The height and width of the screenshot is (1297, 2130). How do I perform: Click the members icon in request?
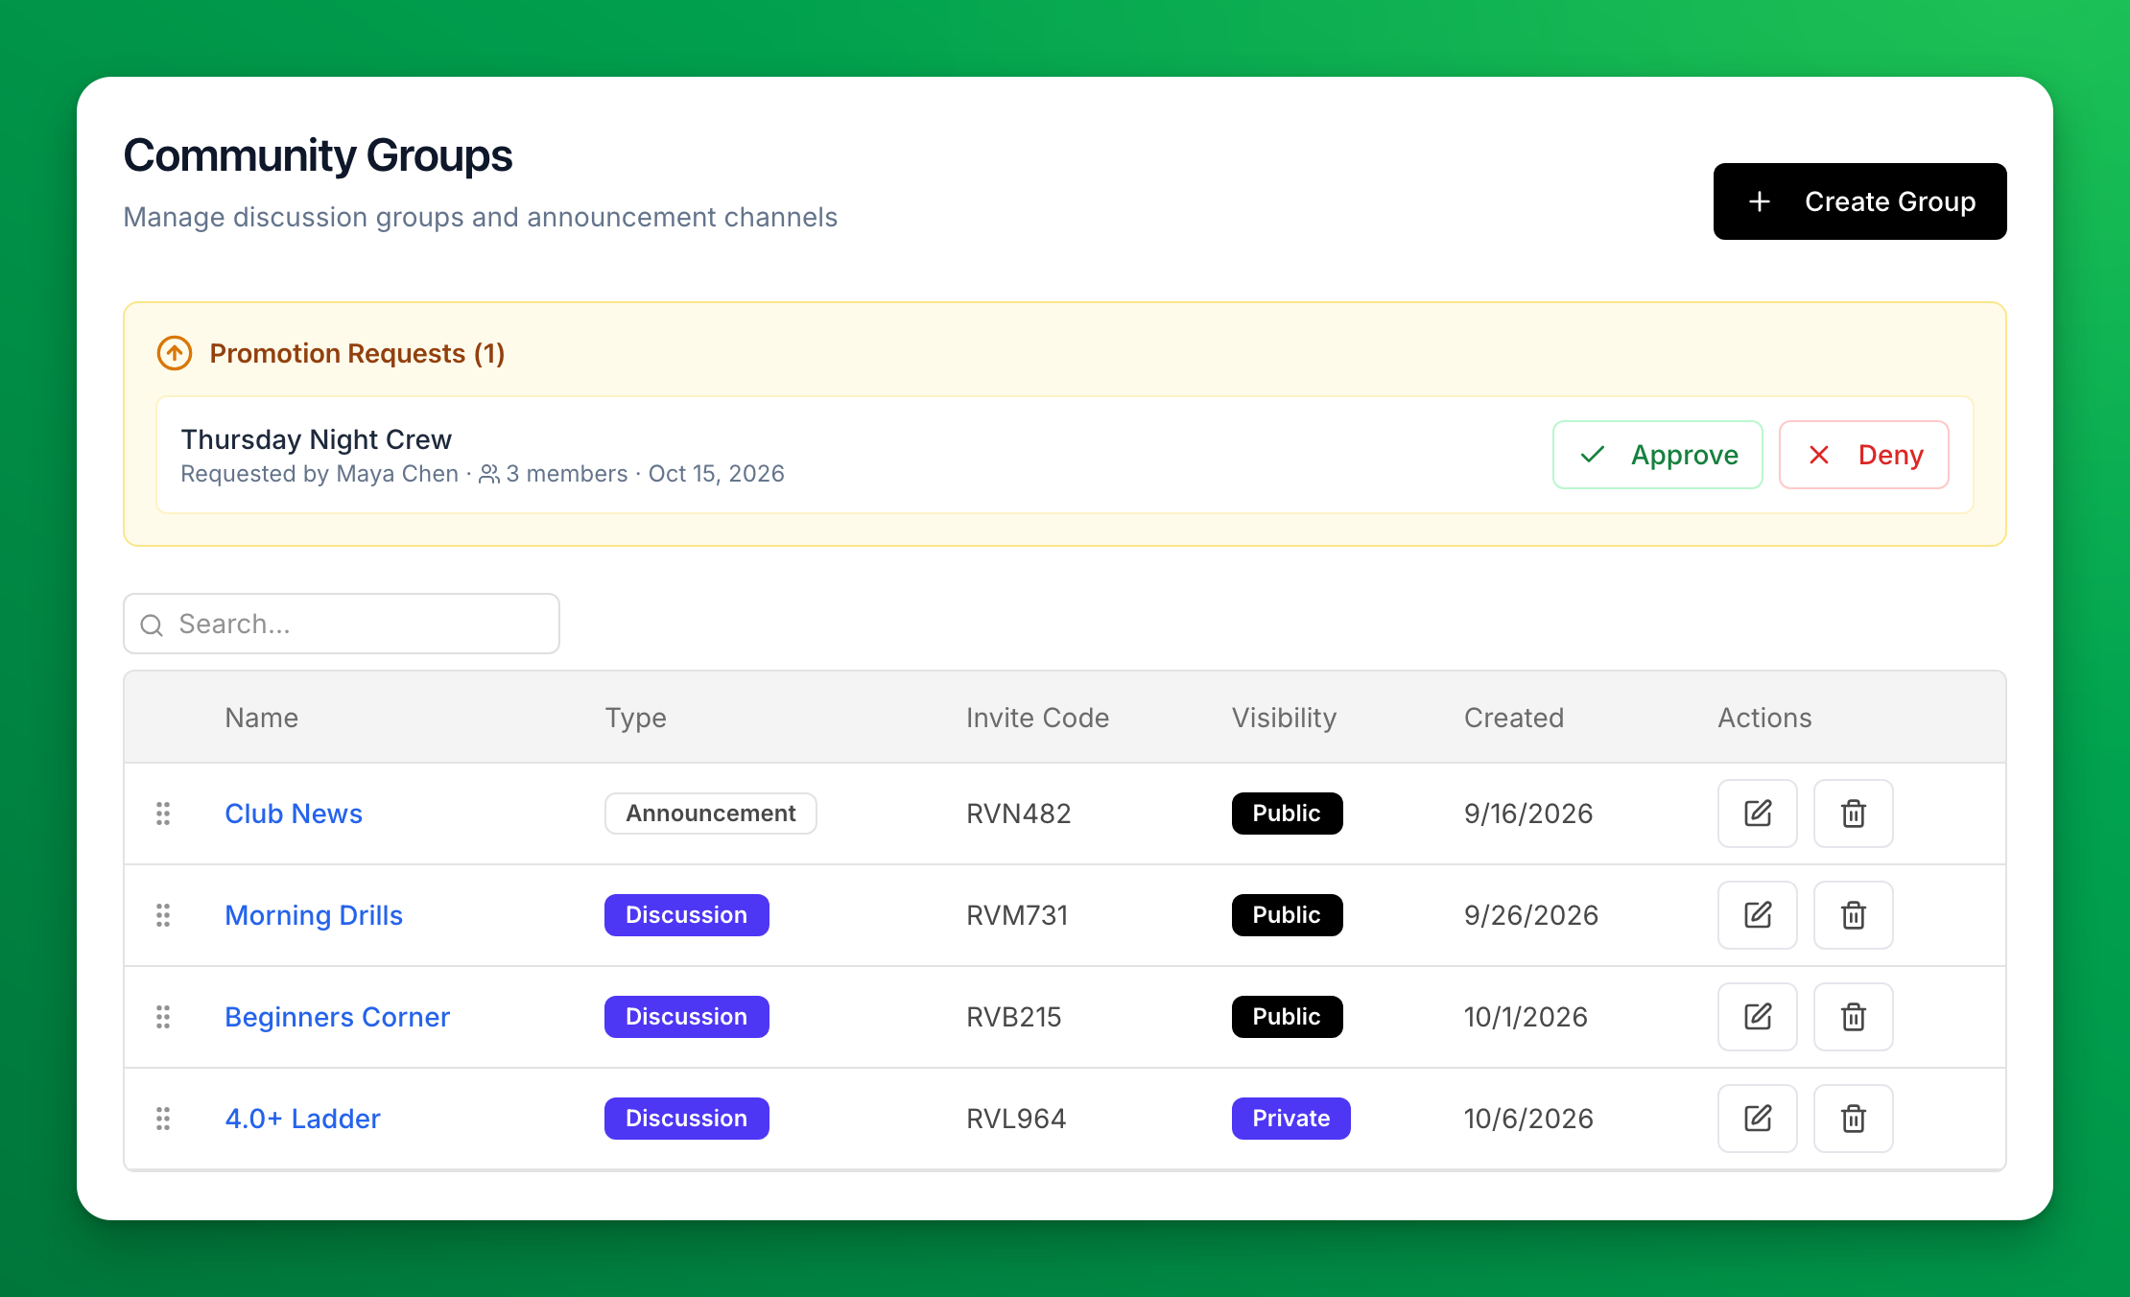489,474
